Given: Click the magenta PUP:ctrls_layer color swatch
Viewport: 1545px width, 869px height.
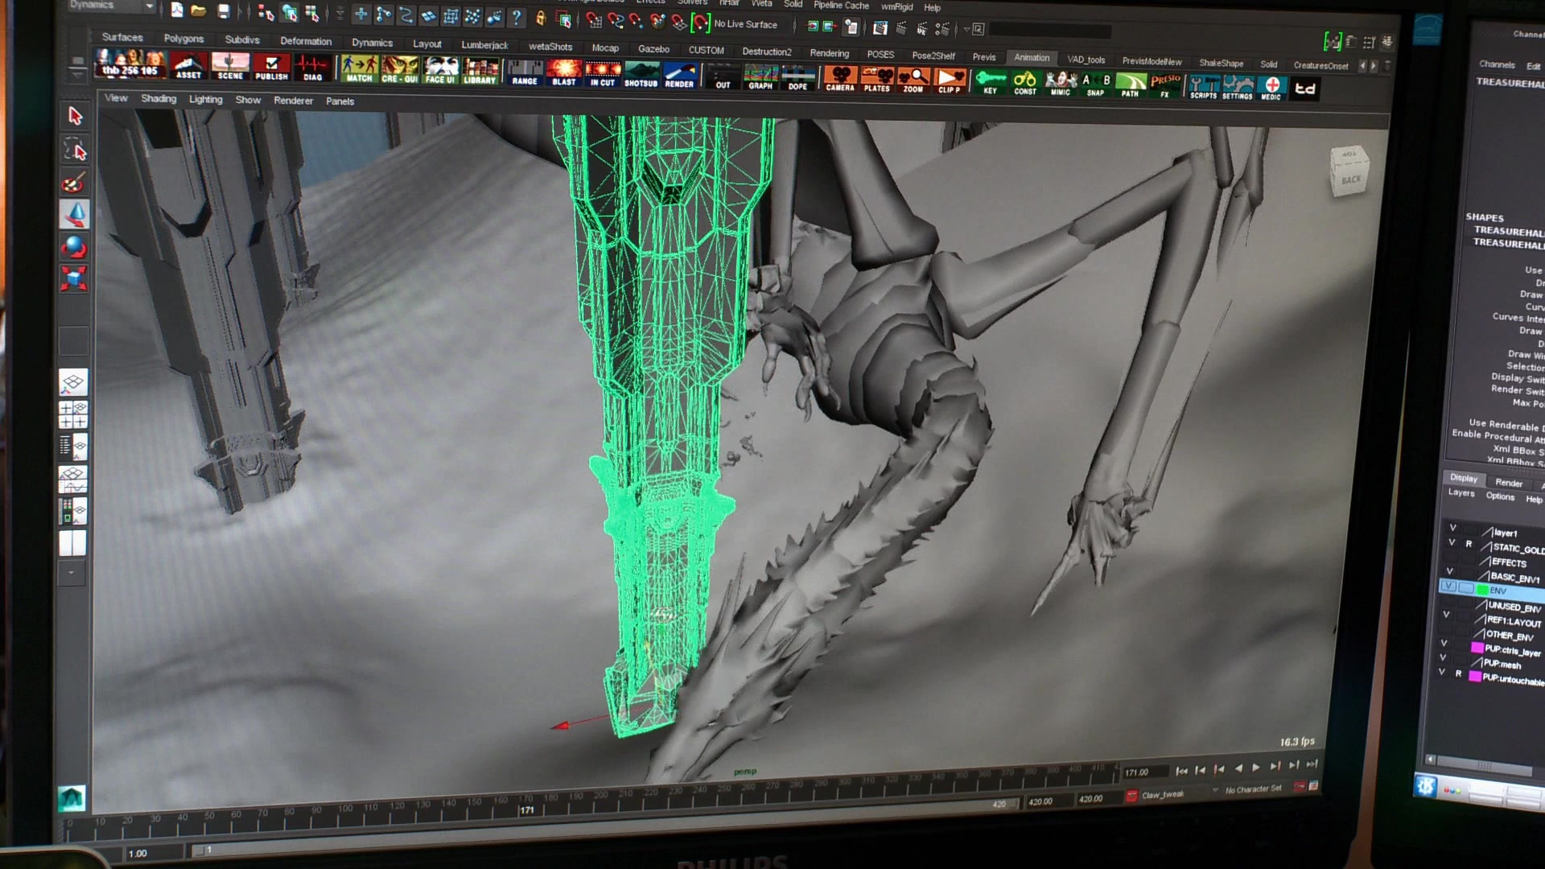Looking at the screenshot, I should click(1477, 648).
